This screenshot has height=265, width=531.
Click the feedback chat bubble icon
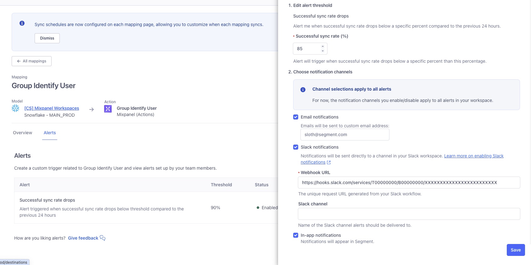[x=103, y=238]
